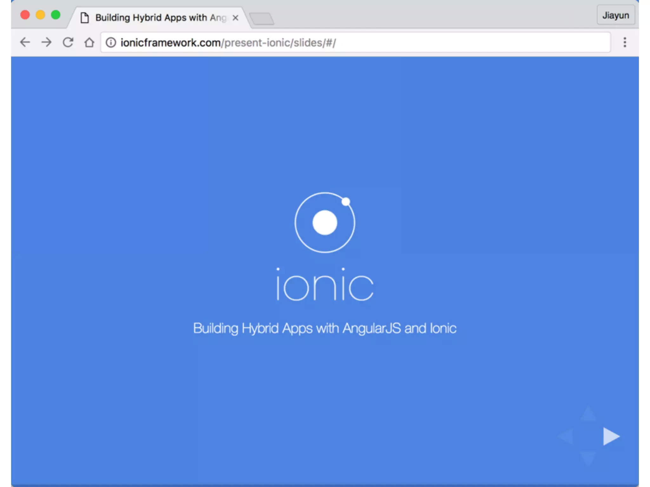Click the ionic wordmark text

(325, 285)
